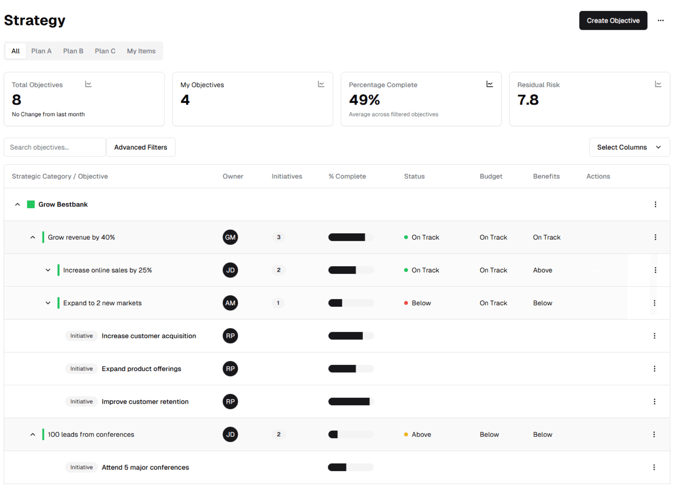Collapse the Grow revenue by 40% objective
674x485 pixels.
pos(33,237)
